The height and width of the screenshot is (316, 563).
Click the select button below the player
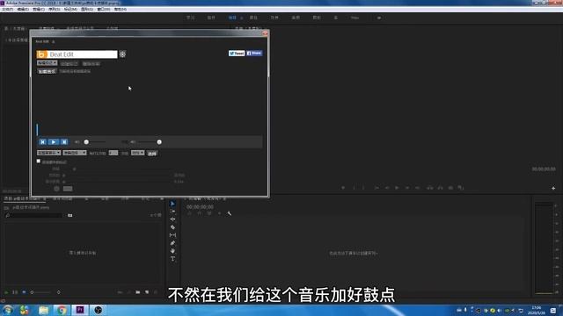[x=152, y=154]
